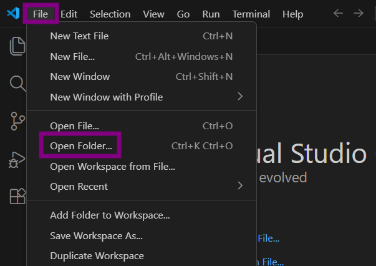
Task: Choose Open Workspace from File...
Action: click(x=142, y=166)
